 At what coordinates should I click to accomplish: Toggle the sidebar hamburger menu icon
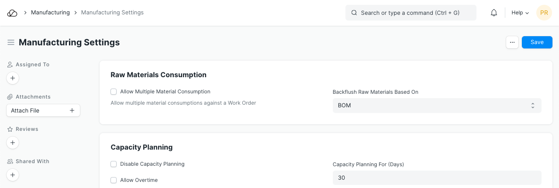coord(11,42)
